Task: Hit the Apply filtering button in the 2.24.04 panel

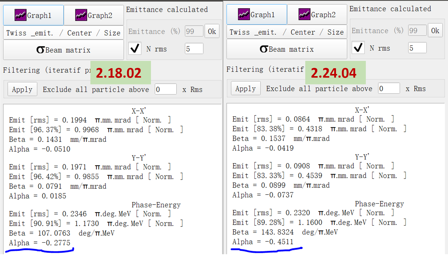Action: pos(246,89)
